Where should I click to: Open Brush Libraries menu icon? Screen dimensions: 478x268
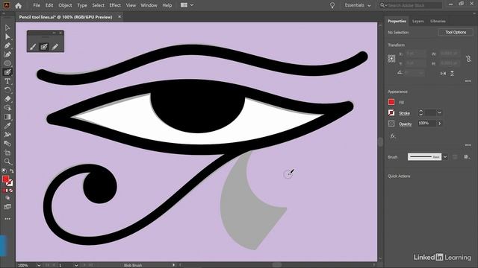(467, 157)
